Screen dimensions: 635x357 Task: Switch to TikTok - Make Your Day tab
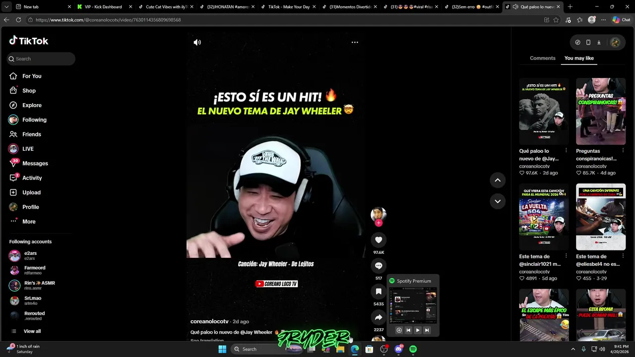288,7
